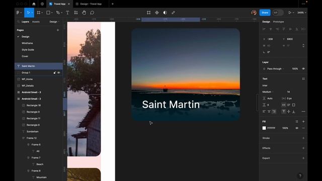Toggle visibility of Group 1 layer
Image resolution: width=322 pixels, height=181 pixels.
tap(59, 72)
